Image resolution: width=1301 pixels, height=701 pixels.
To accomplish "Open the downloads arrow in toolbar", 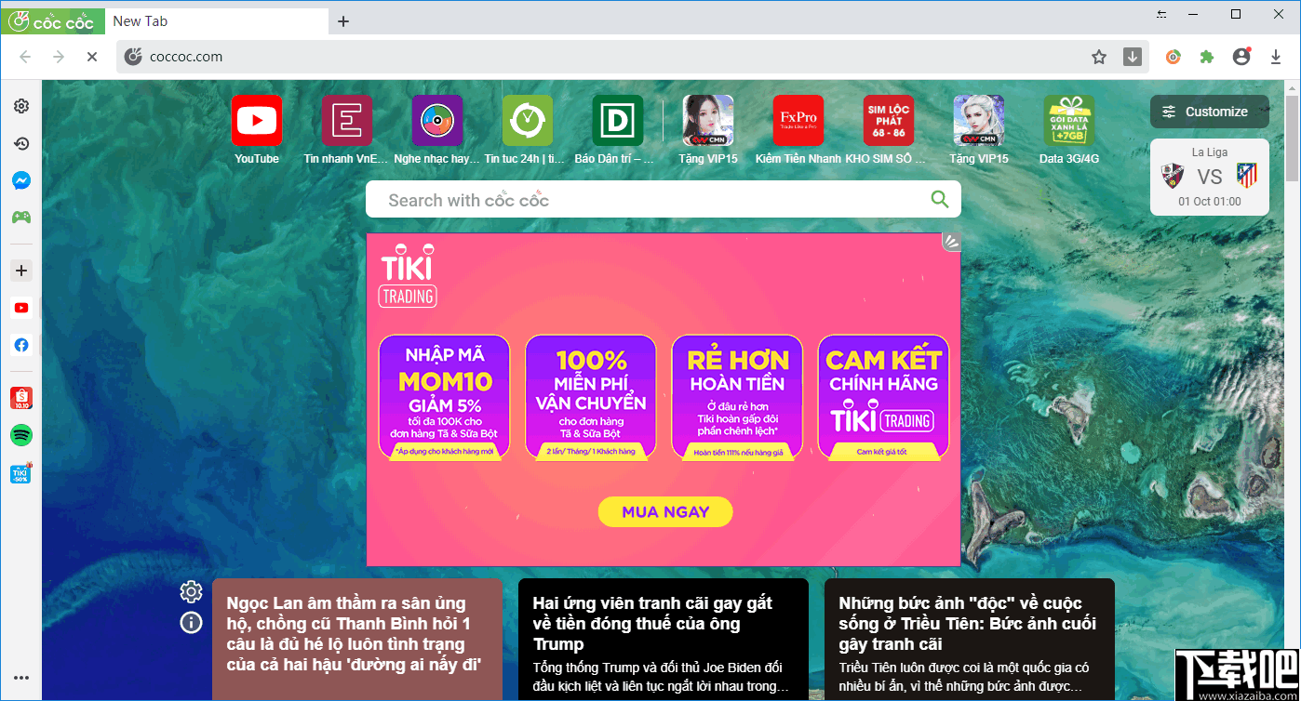I will (x=1276, y=57).
